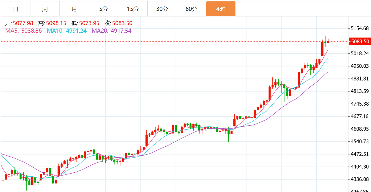
Task: Click the low price value 5073.95
Action: 89,23
